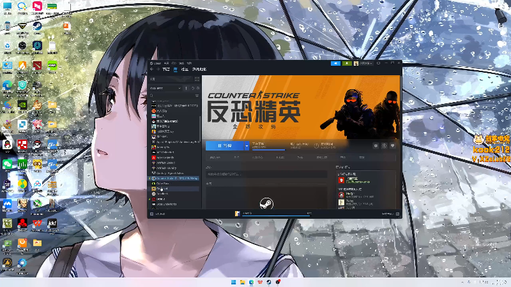Select Counter-Strike 2 in the game list
This screenshot has height=287, width=511.
click(x=174, y=179)
